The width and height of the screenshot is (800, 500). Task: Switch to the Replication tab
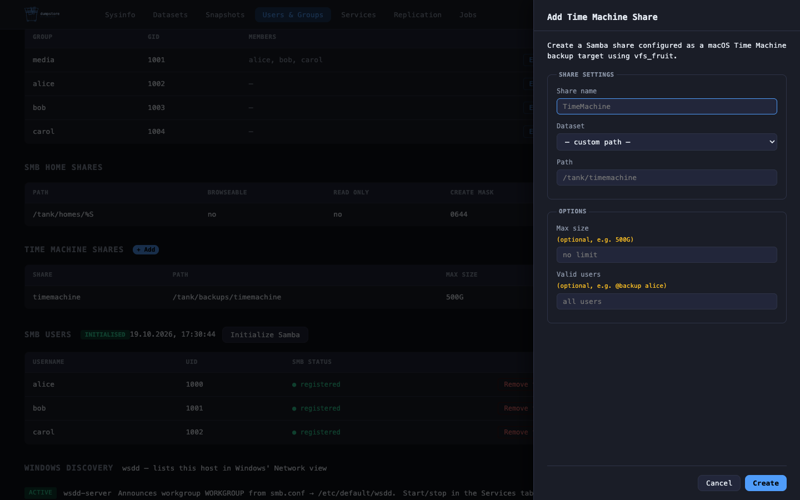click(418, 15)
